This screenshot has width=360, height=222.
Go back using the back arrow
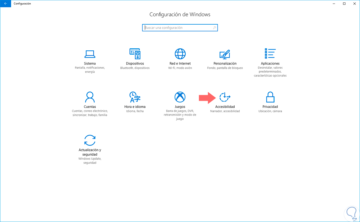click(x=5, y=4)
